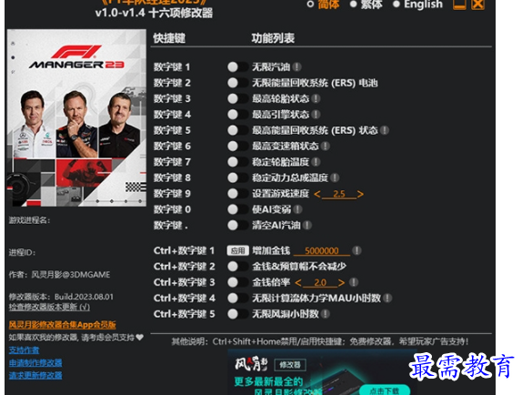Viewport: 522px width, 395px height.
Task: Increase game speed with right arrow
Action: tap(360, 194)
